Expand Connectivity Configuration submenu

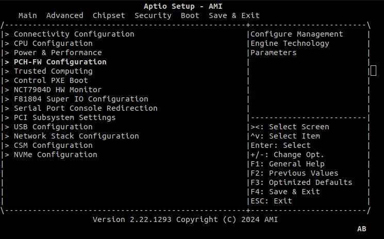[74, 34]
